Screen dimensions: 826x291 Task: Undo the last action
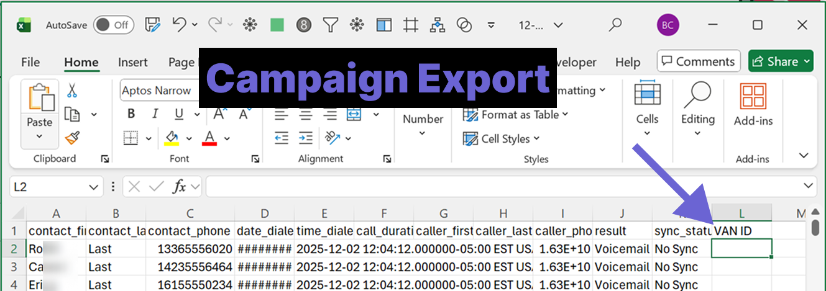click(x=179, y=25)
